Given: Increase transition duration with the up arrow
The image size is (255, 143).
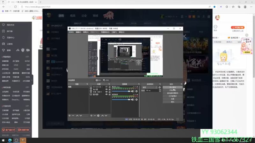Looking at the screenshot, I should tap(160, 90).
